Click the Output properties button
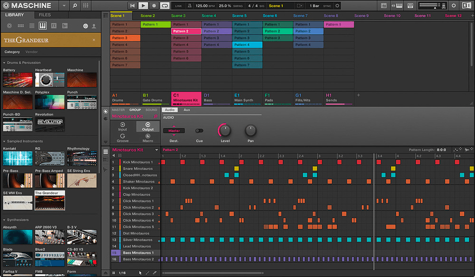 click(148, 126)
